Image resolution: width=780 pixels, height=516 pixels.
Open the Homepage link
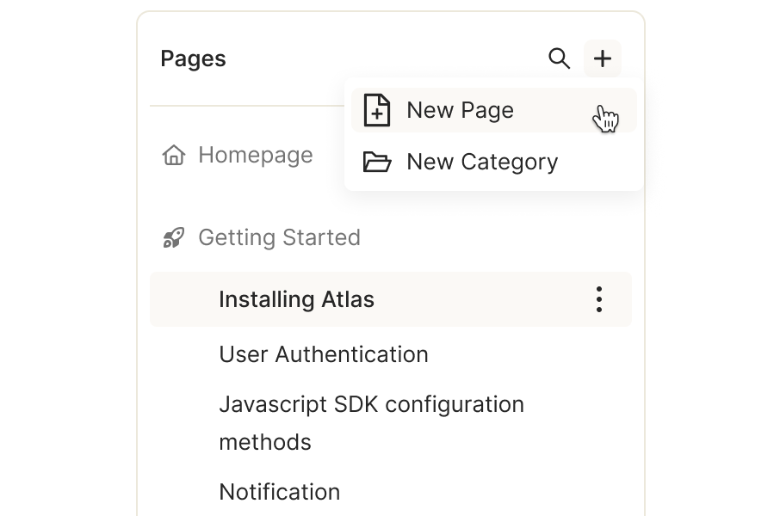pyautogui.click(x=238, y=155)
